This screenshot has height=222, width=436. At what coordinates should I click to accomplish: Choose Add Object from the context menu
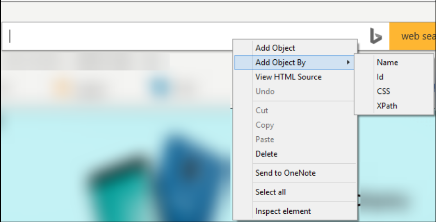[x=275, y=48]
